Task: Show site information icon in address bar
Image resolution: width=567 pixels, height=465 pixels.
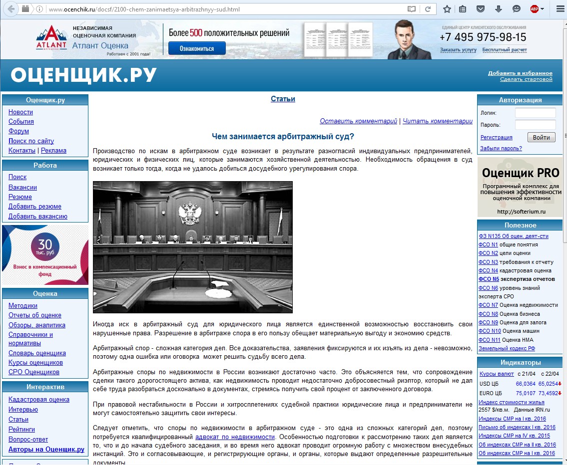Action: point(40,9)
